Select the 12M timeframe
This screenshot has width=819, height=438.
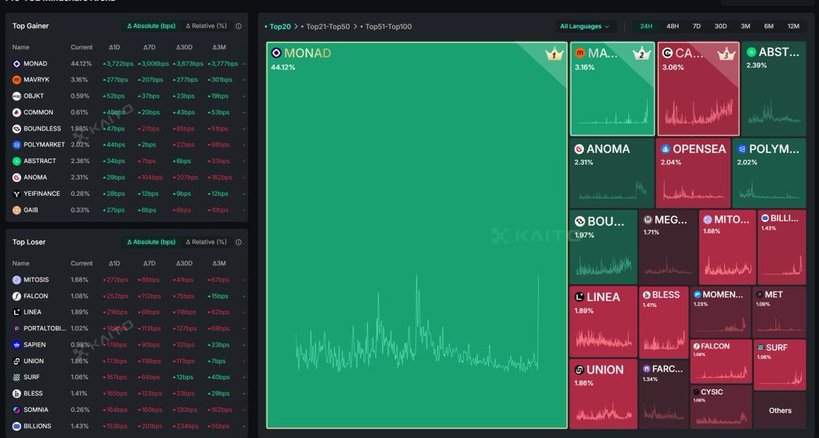[793, 27]
